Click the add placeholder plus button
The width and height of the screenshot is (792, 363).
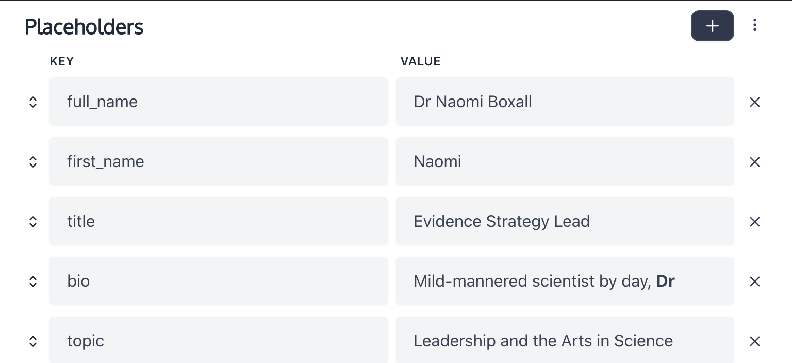[712, 26]
